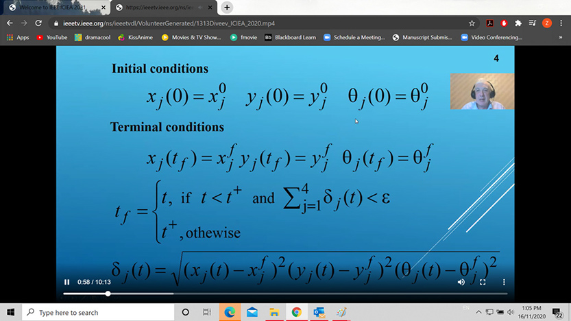This screenshot has height=321, width=571.
Task: Open Paint app on taskbar
Action: coord(341,312)
